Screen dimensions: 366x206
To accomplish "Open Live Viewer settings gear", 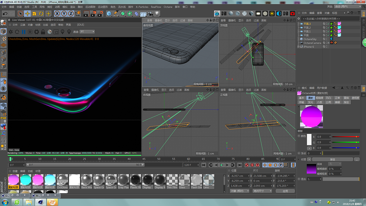I will point(37,32).
